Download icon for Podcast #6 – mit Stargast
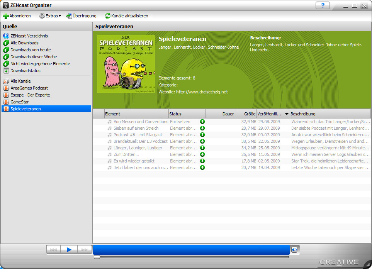Viewport: 372px width, 269px height. pyautogui.click(x=202, y=135)
